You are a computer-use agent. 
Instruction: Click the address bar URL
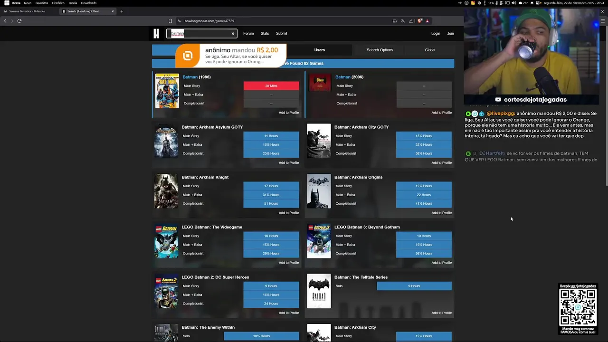pos(209,21)
